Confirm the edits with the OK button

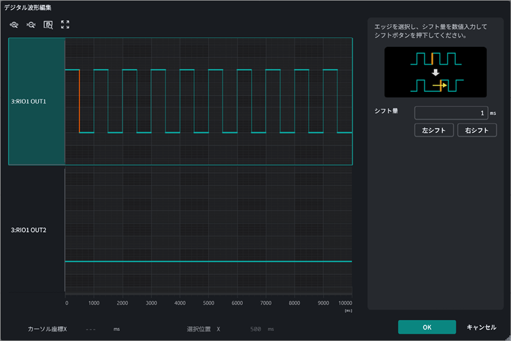427,327
